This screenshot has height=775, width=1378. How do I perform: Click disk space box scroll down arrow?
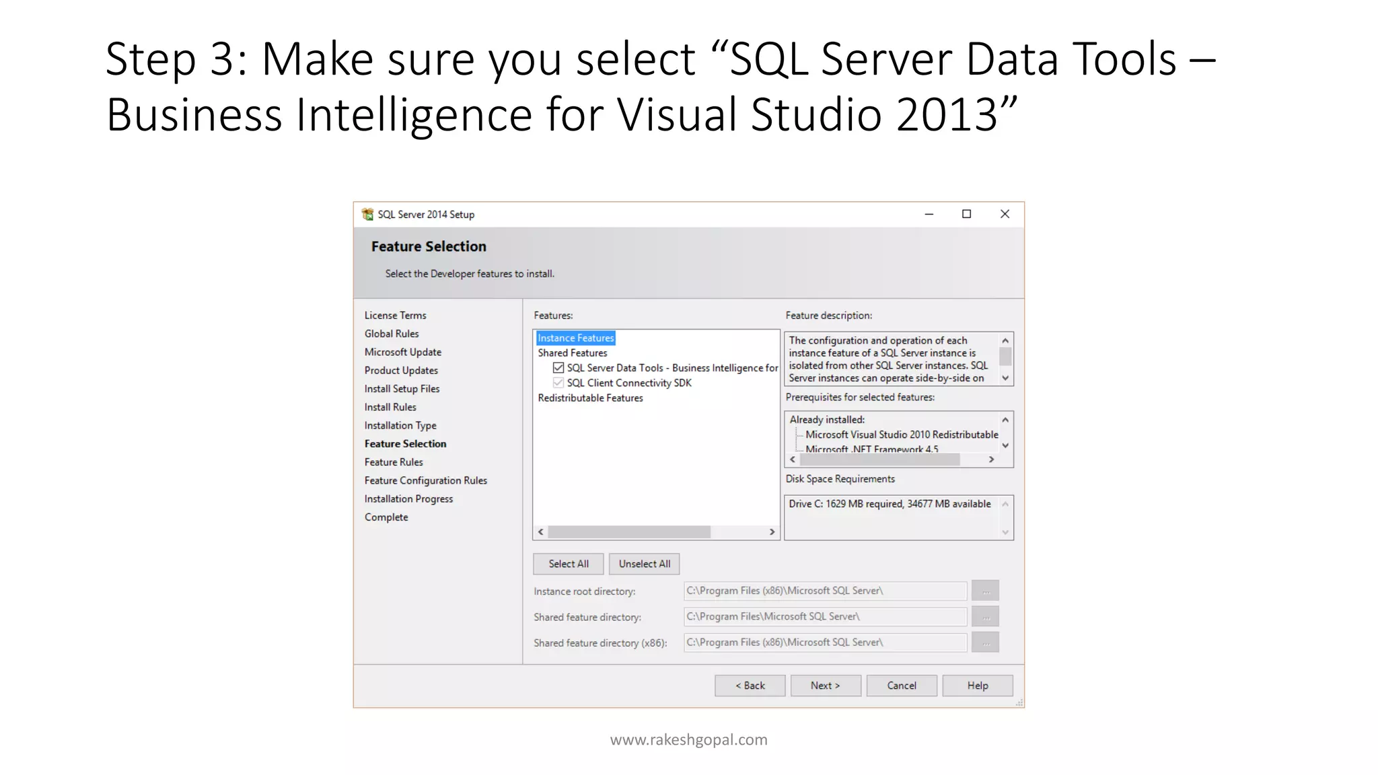click(1005, 532)
